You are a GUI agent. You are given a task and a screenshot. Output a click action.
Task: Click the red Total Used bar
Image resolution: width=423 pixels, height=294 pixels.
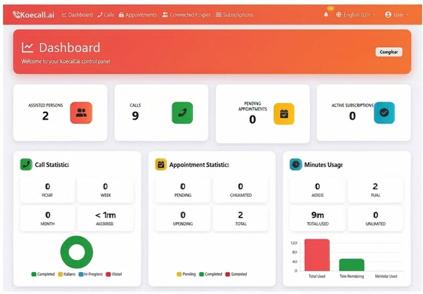tap(317, 255)
